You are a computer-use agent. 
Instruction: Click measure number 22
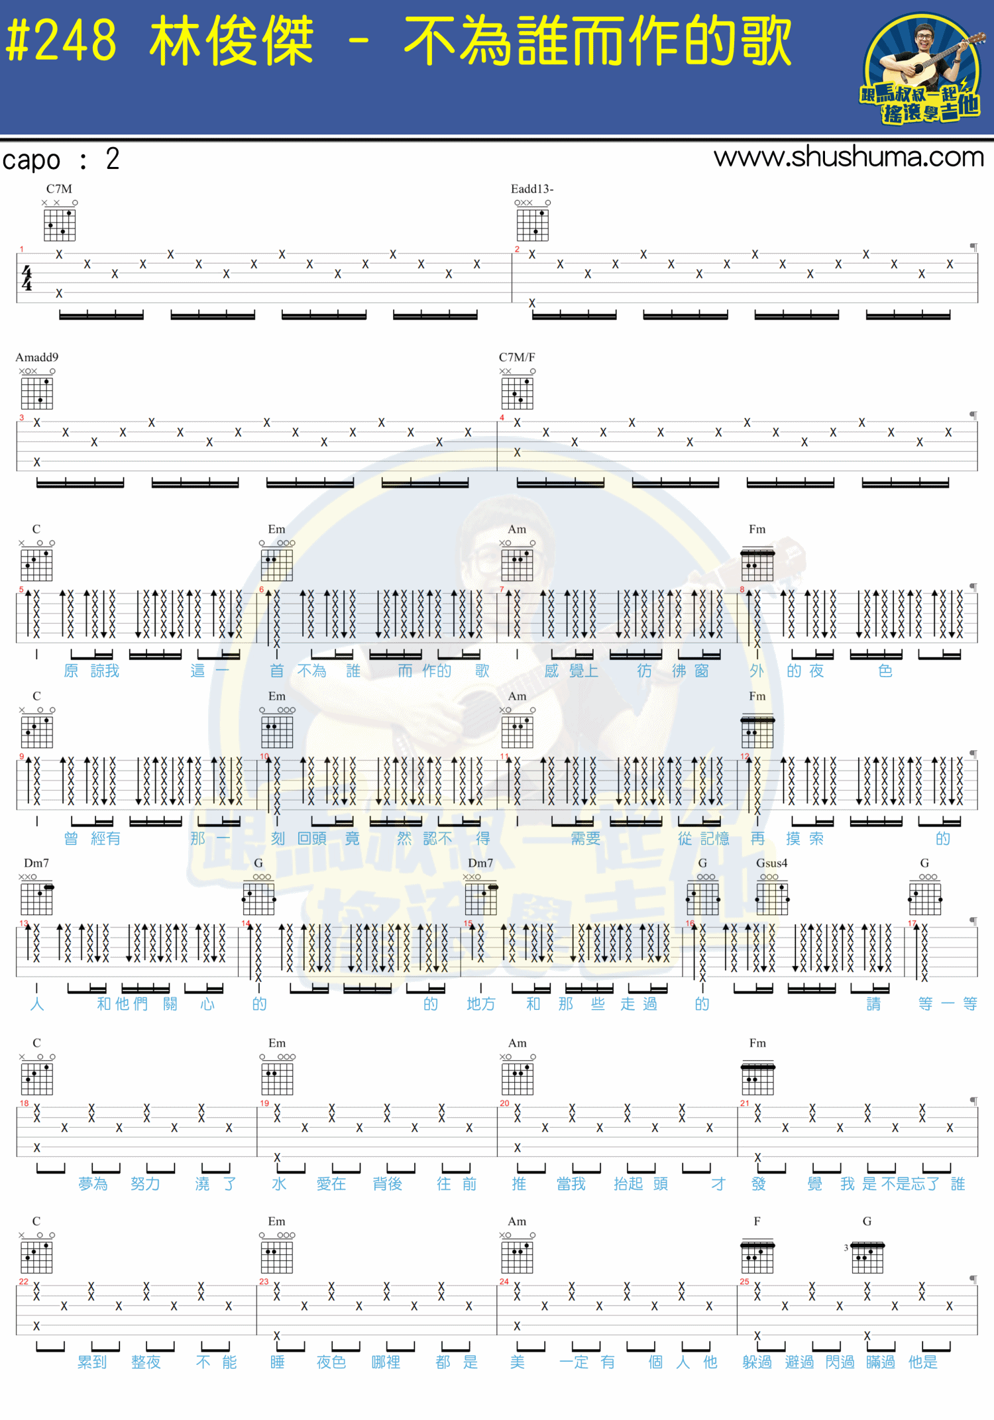[24, 1282]
